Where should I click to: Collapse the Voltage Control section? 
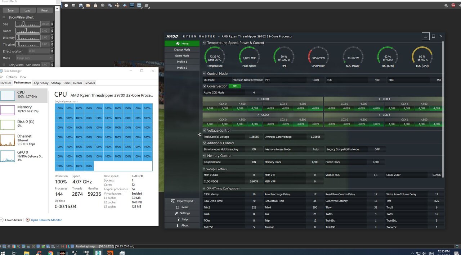pyautogui.click(x=204, y=131)
